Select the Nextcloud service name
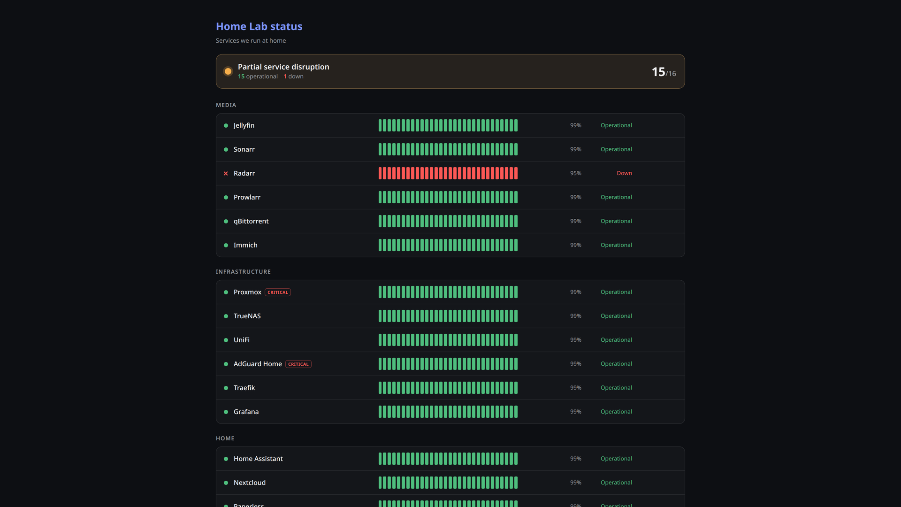The height and width of the screenshot is (507, 901). [x=250, y=483]
